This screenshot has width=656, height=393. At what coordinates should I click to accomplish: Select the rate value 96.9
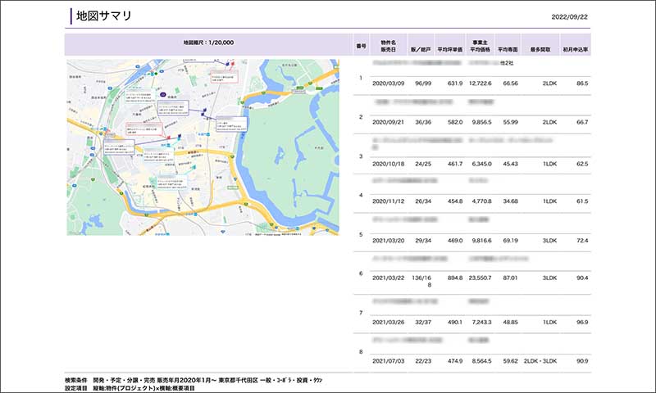pyautogui.click(x=582, y=323)
